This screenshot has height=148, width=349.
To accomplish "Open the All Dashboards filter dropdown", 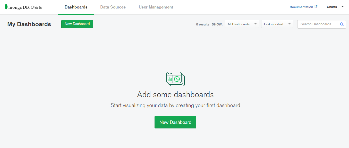I will (242, 24).
